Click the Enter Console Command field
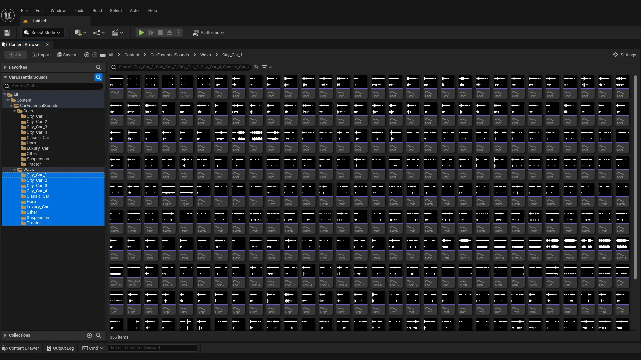 point(152,348)
